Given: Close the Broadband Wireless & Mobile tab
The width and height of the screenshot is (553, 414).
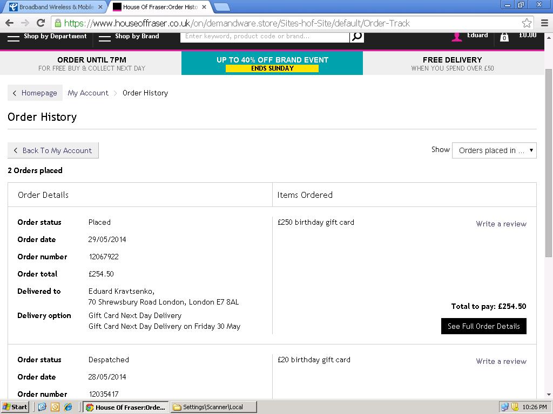Looking at the screenshot, I should click(x=100, y=6).
